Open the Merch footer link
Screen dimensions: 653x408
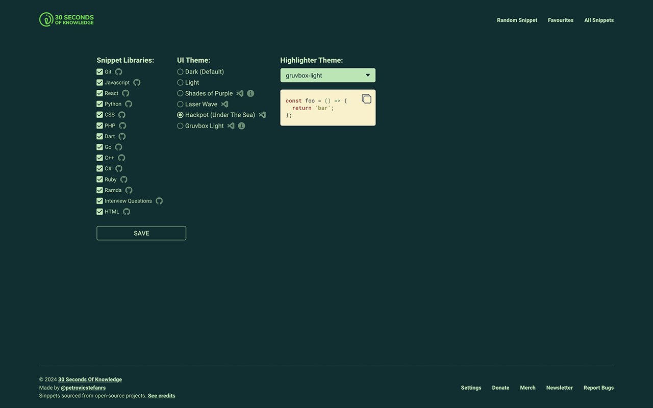tap(528, 388)
